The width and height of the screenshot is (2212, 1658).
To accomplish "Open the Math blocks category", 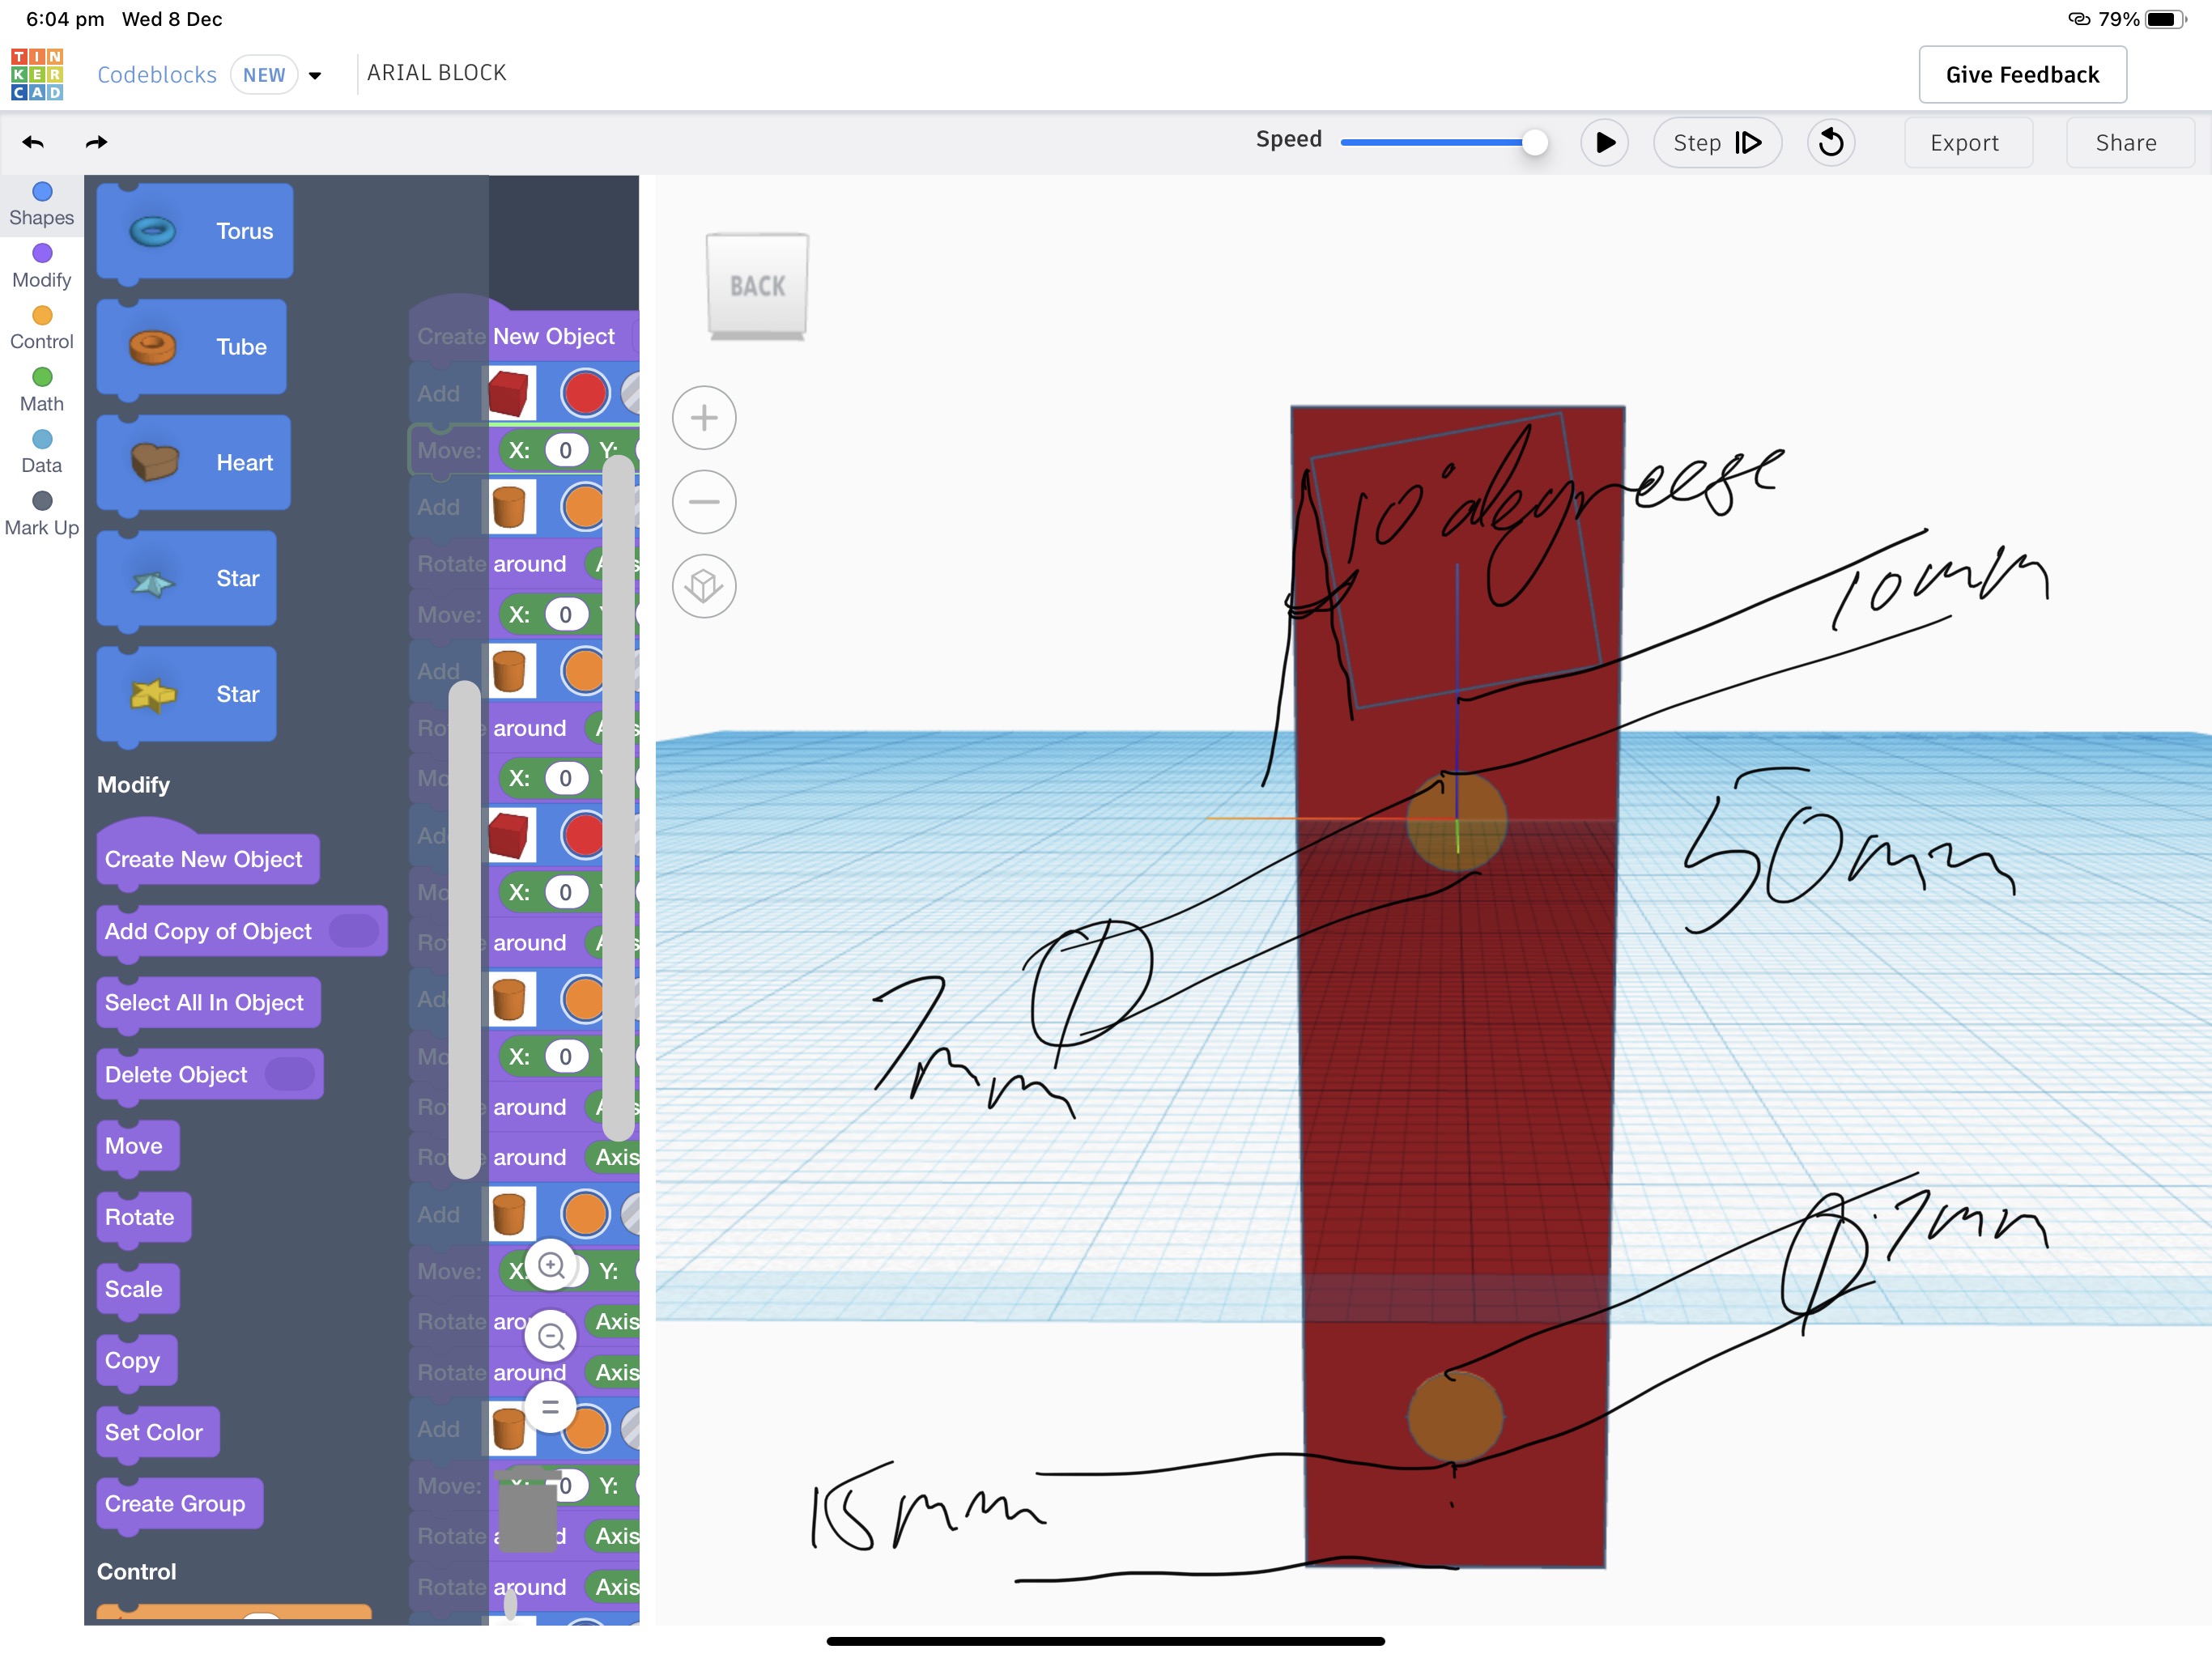I will (41, 390).
